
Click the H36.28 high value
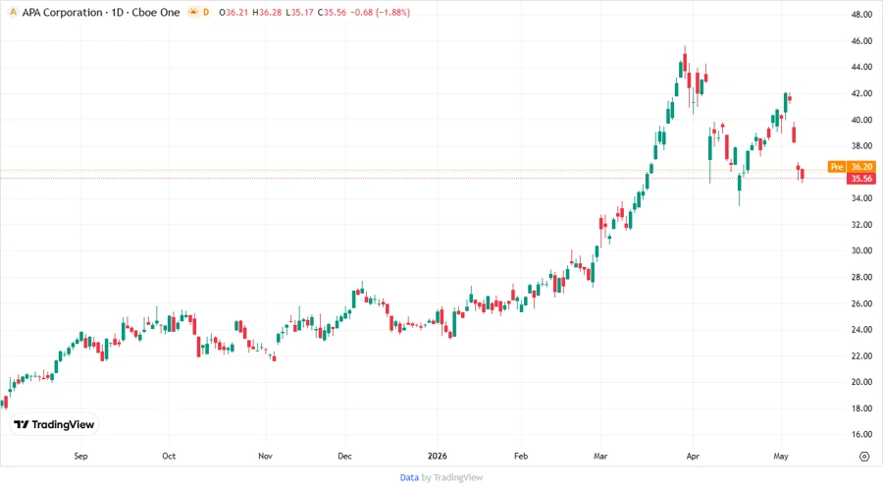[267, 12]
